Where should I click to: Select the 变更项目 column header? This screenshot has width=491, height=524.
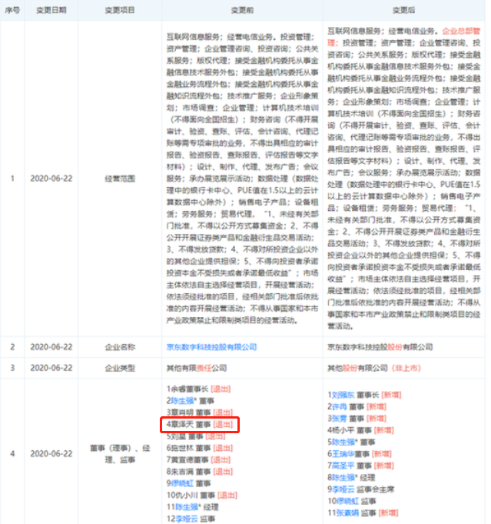pos(120,10)
